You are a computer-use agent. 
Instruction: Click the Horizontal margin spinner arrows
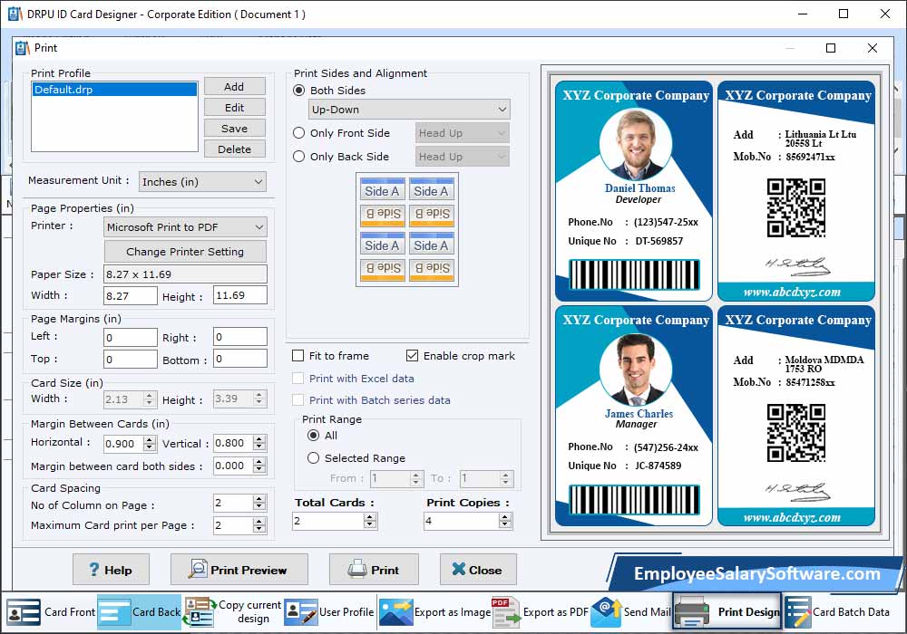click(150, 444)
